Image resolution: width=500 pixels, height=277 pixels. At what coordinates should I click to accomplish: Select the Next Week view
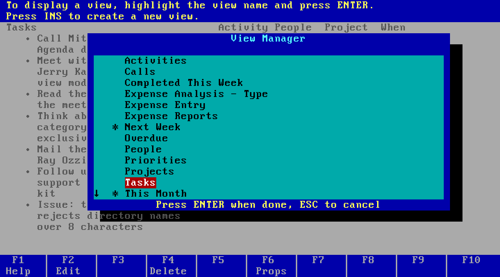[x=152, y=127]
